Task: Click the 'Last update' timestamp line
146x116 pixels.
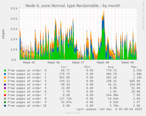Action: pos(109,109)
